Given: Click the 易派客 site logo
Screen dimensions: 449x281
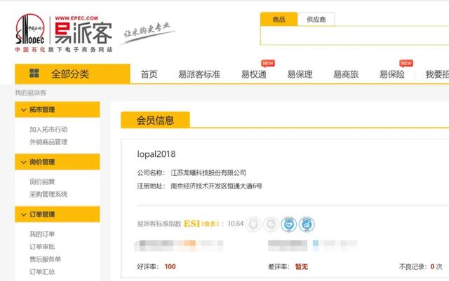Looking at the screenshot, I should [83, 29].
